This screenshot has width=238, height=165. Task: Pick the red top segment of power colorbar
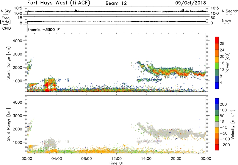tap(217, 40)
